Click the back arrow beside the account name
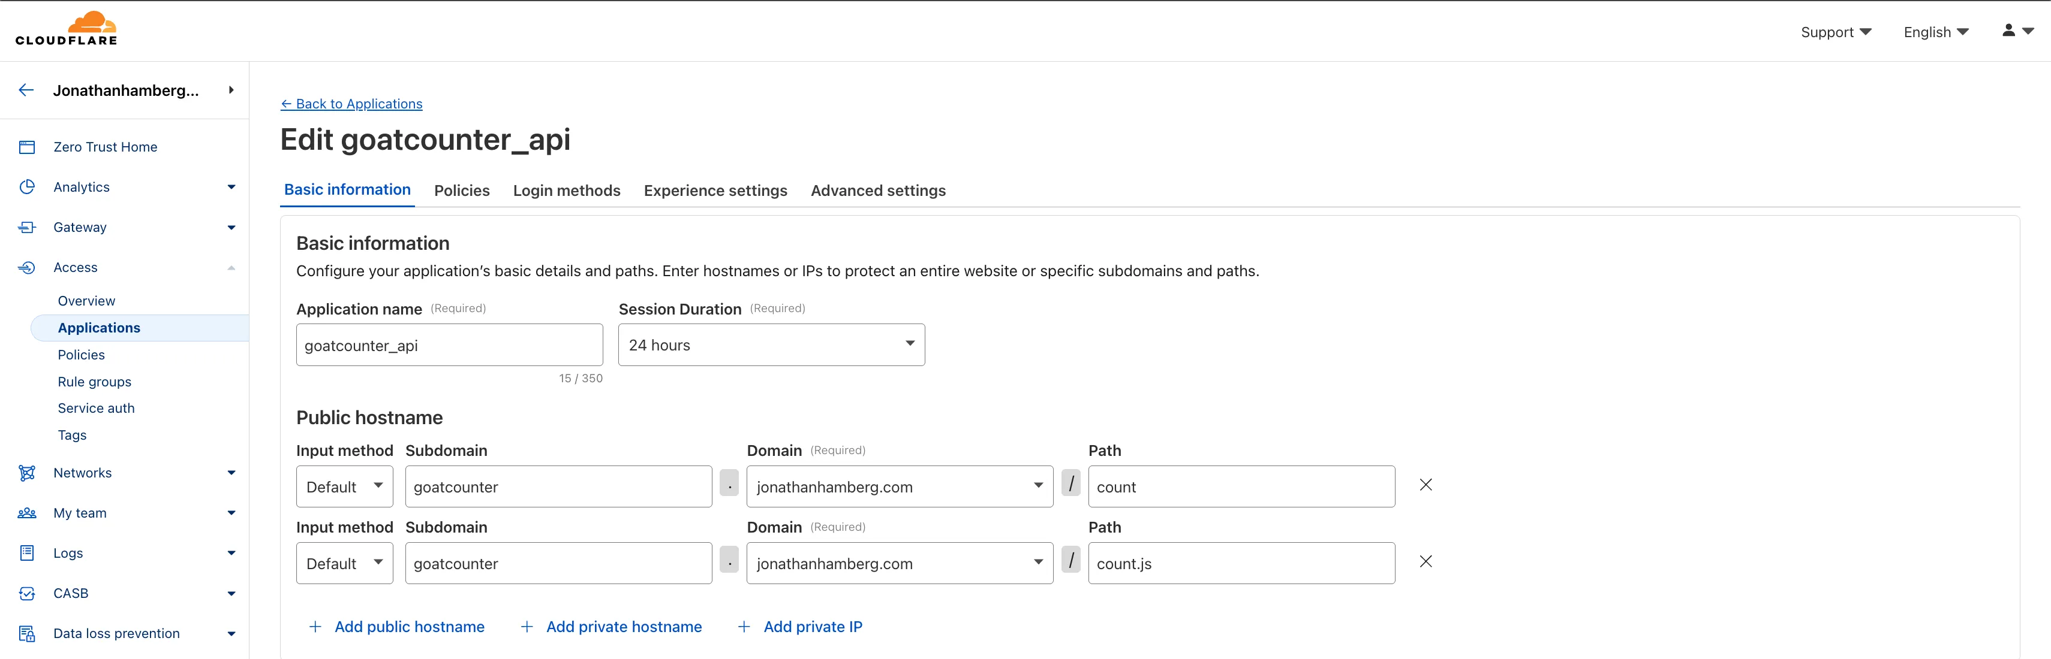This screenshot has height=659, width=2051. pyautogui.click(x=26, y=90)
